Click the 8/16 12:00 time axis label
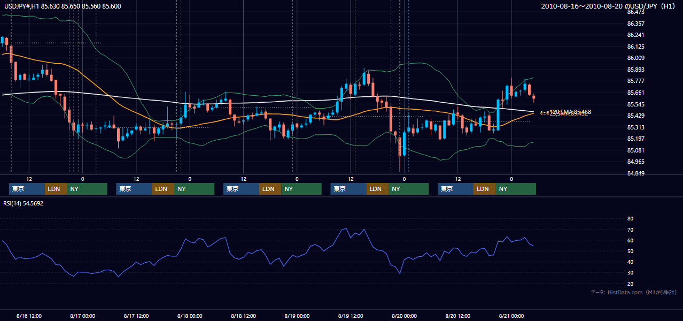683x321 pixels. [x=29, y=316]
